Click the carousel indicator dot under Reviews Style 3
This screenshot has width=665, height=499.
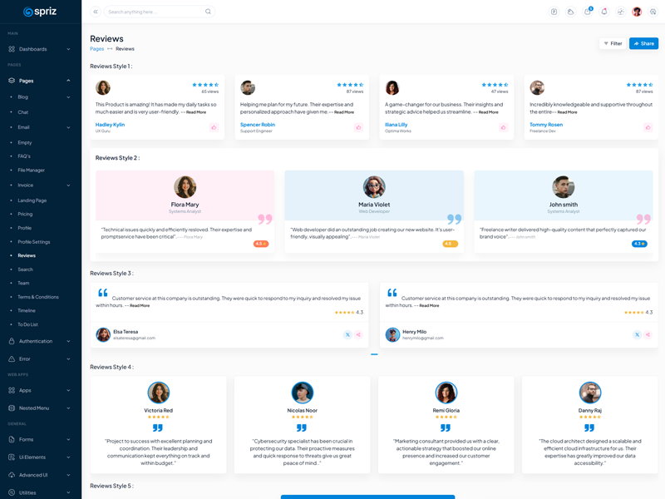(x=374, y=354)
